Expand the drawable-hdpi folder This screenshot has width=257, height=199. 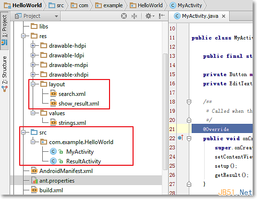coord(33,46)
